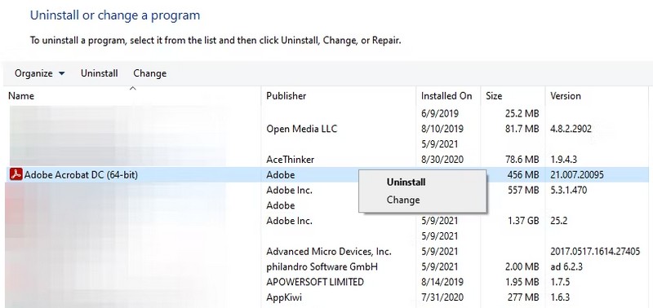The width and height of the screenshot is (653, 308).
Task: Click the 25.2 MB size value
Action: click(521, 113)
